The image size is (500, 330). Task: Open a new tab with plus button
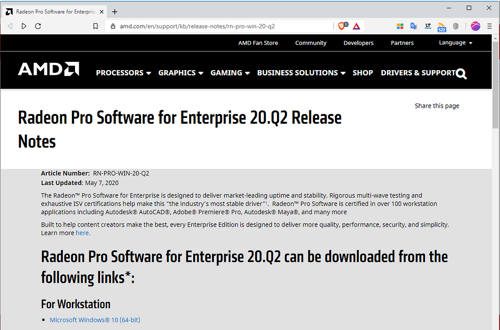tap(115, 11)
